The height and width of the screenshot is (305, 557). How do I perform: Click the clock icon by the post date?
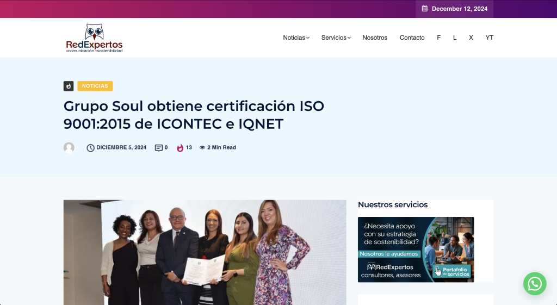point(91,148)
